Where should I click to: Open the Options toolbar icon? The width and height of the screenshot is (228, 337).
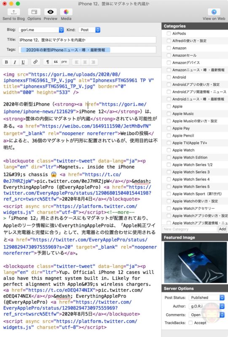pos(34,12)
